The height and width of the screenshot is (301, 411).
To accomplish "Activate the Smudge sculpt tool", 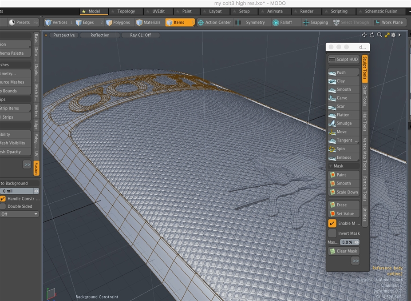I will (343, 123).
